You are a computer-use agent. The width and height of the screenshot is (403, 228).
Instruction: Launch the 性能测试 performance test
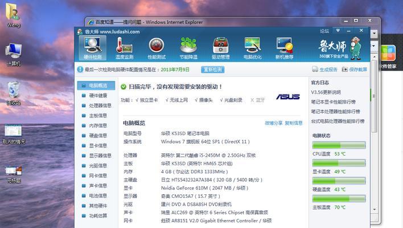(157, 48)
